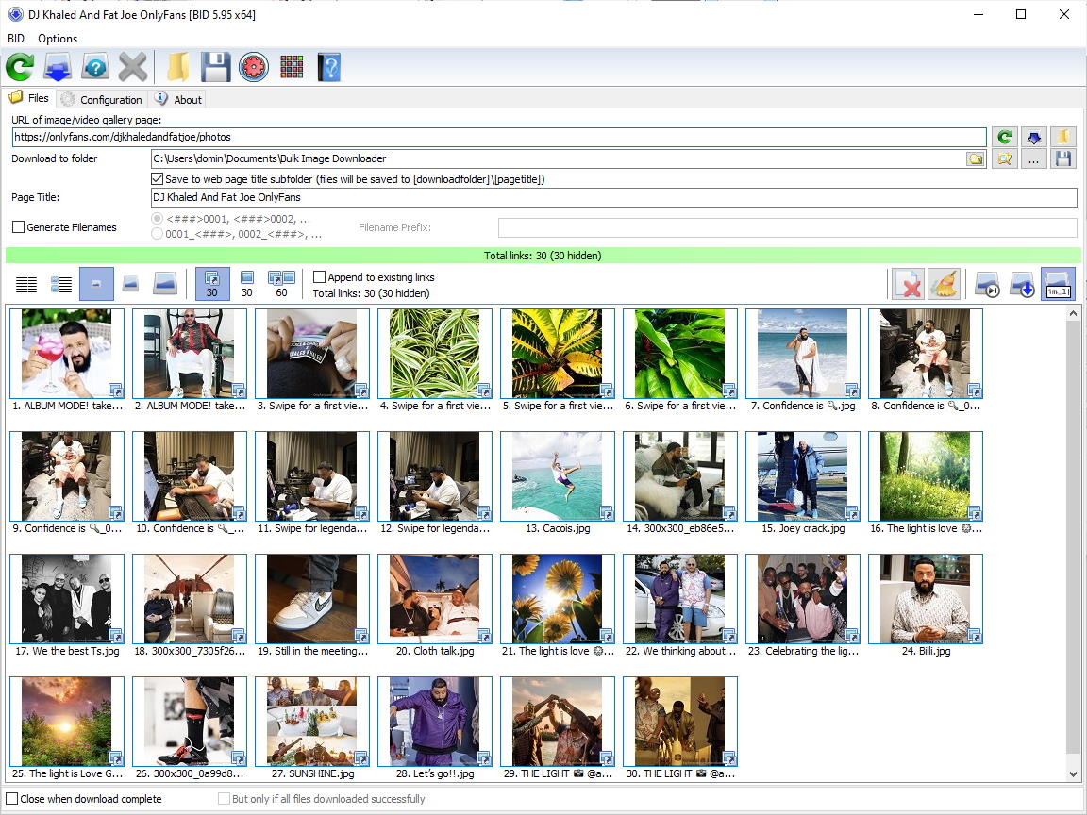The height and width of the screenshot is (815, 1087).
Task: Click the blue download arrow toolbar icon
Action: tap(58, 67)
